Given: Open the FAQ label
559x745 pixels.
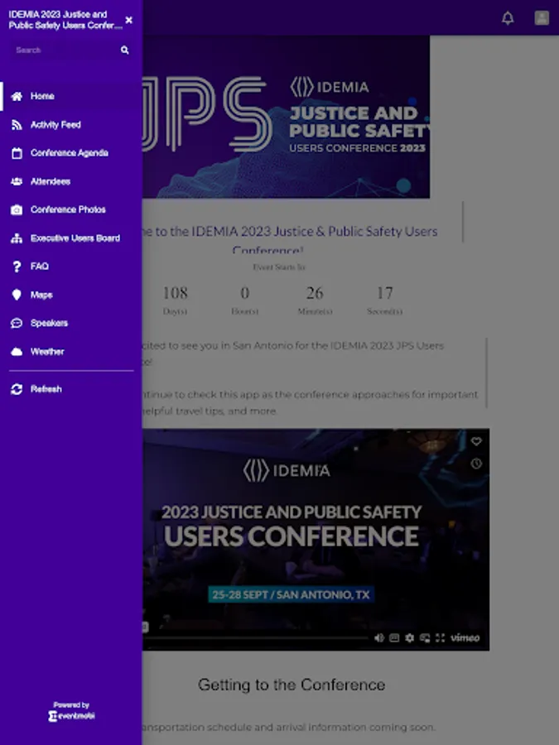Looking at the screenshot, I should (40, 266).
